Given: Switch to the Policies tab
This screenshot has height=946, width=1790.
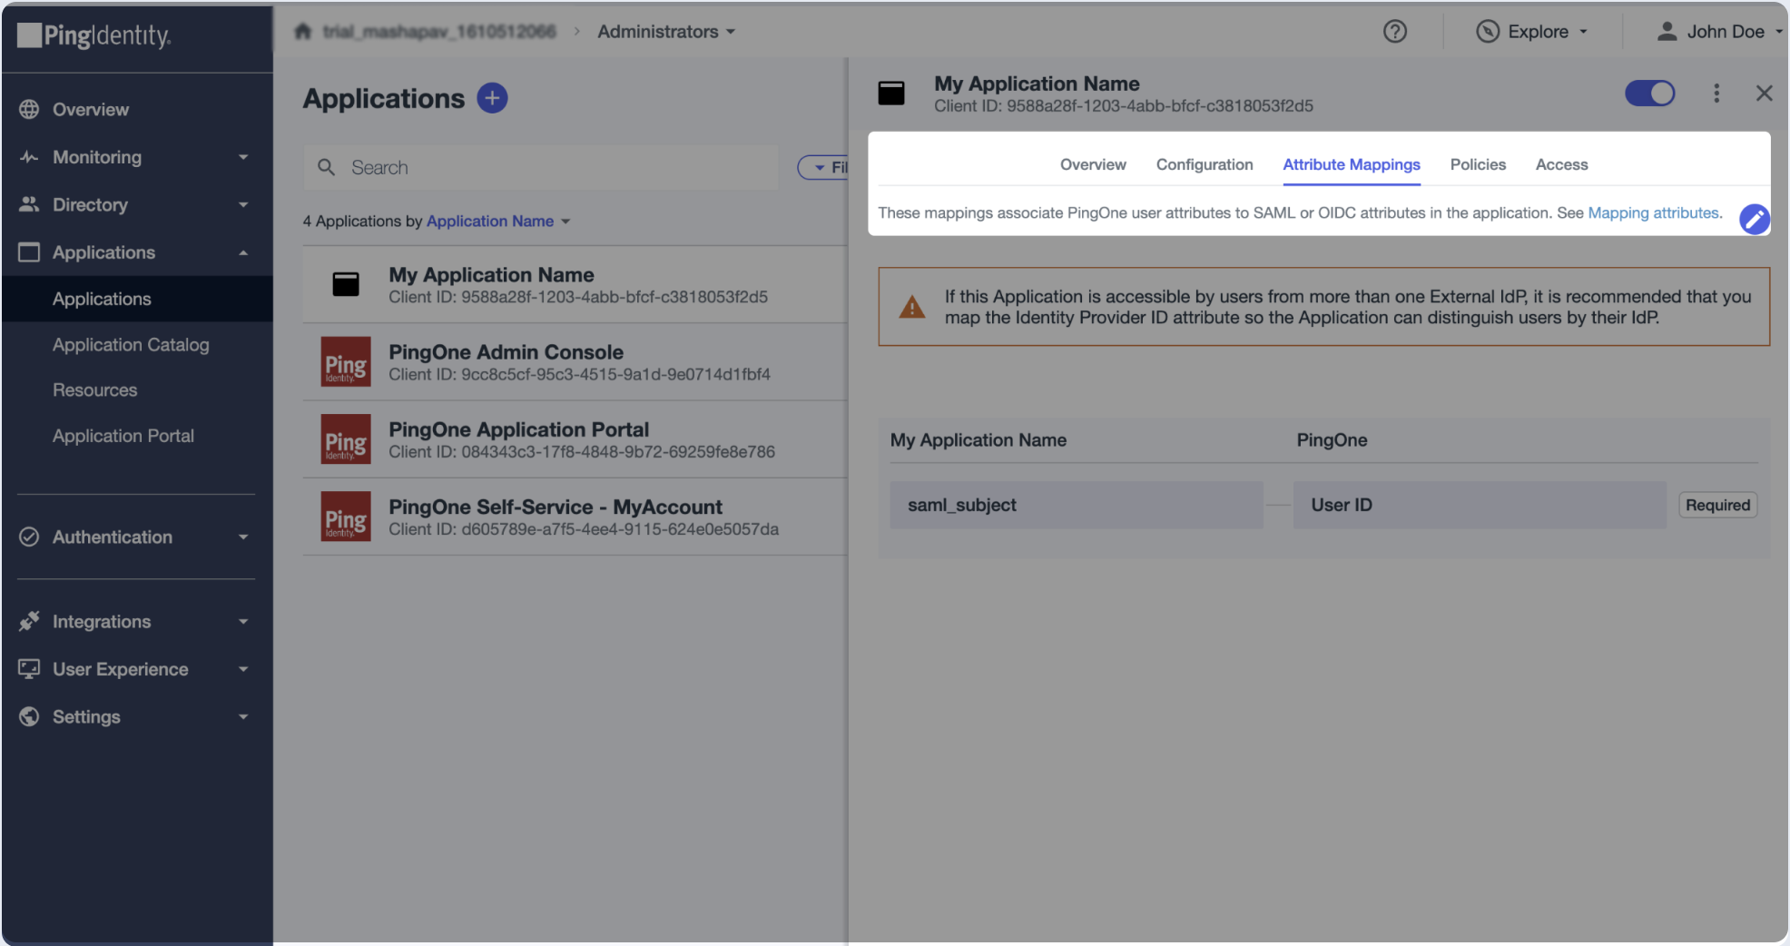Looking at the screenshot, I should [1477, 164].
